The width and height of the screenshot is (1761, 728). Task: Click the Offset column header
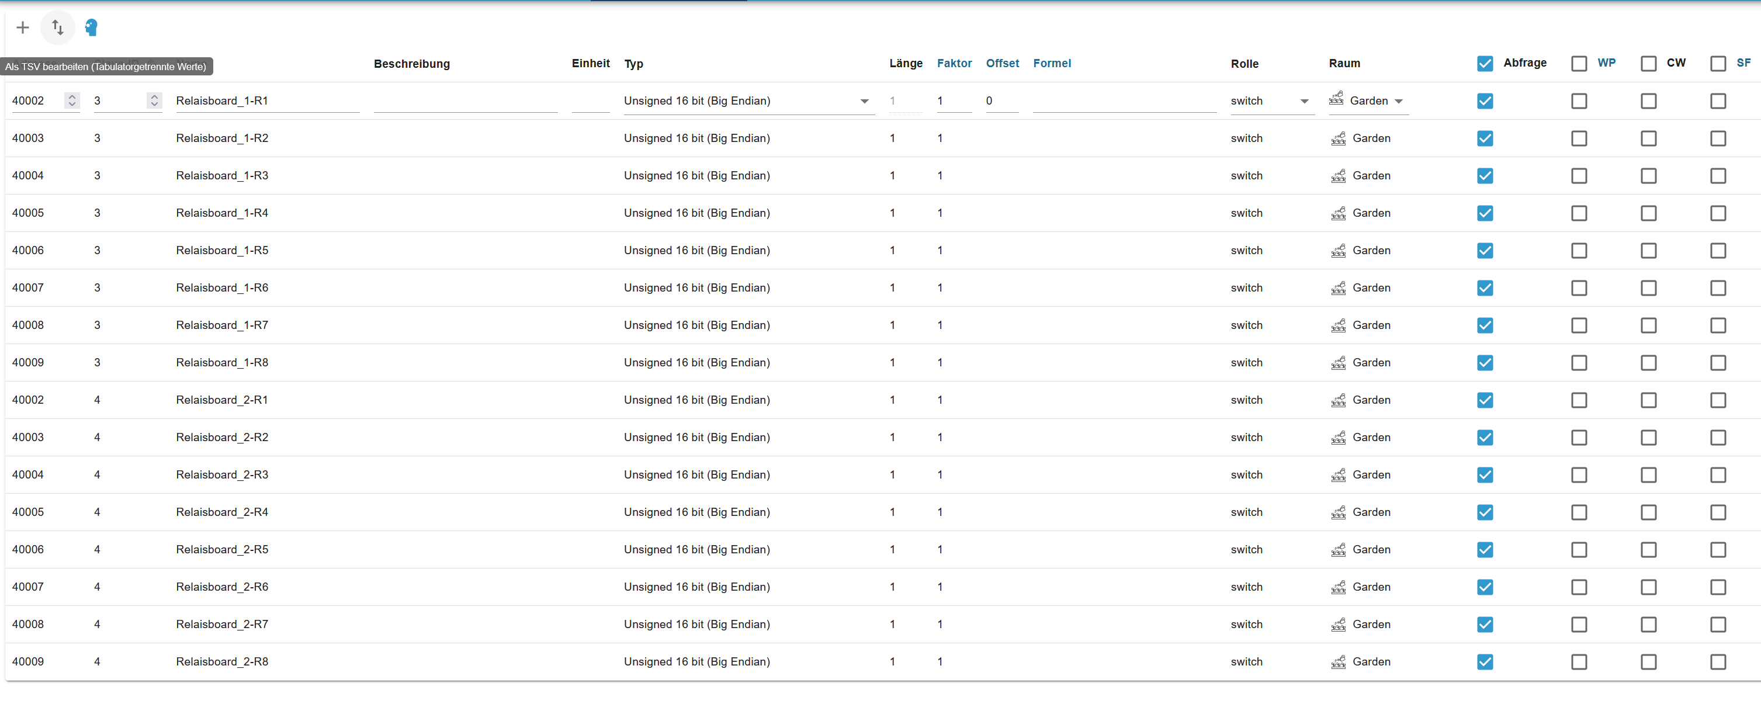click(x=1001, y=63)
